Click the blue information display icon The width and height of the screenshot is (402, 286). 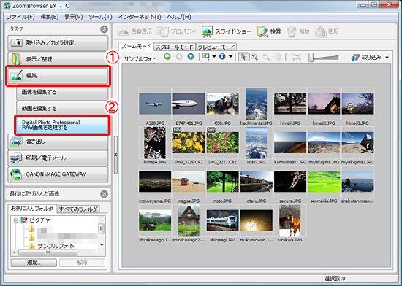click(x=222, y=56)
